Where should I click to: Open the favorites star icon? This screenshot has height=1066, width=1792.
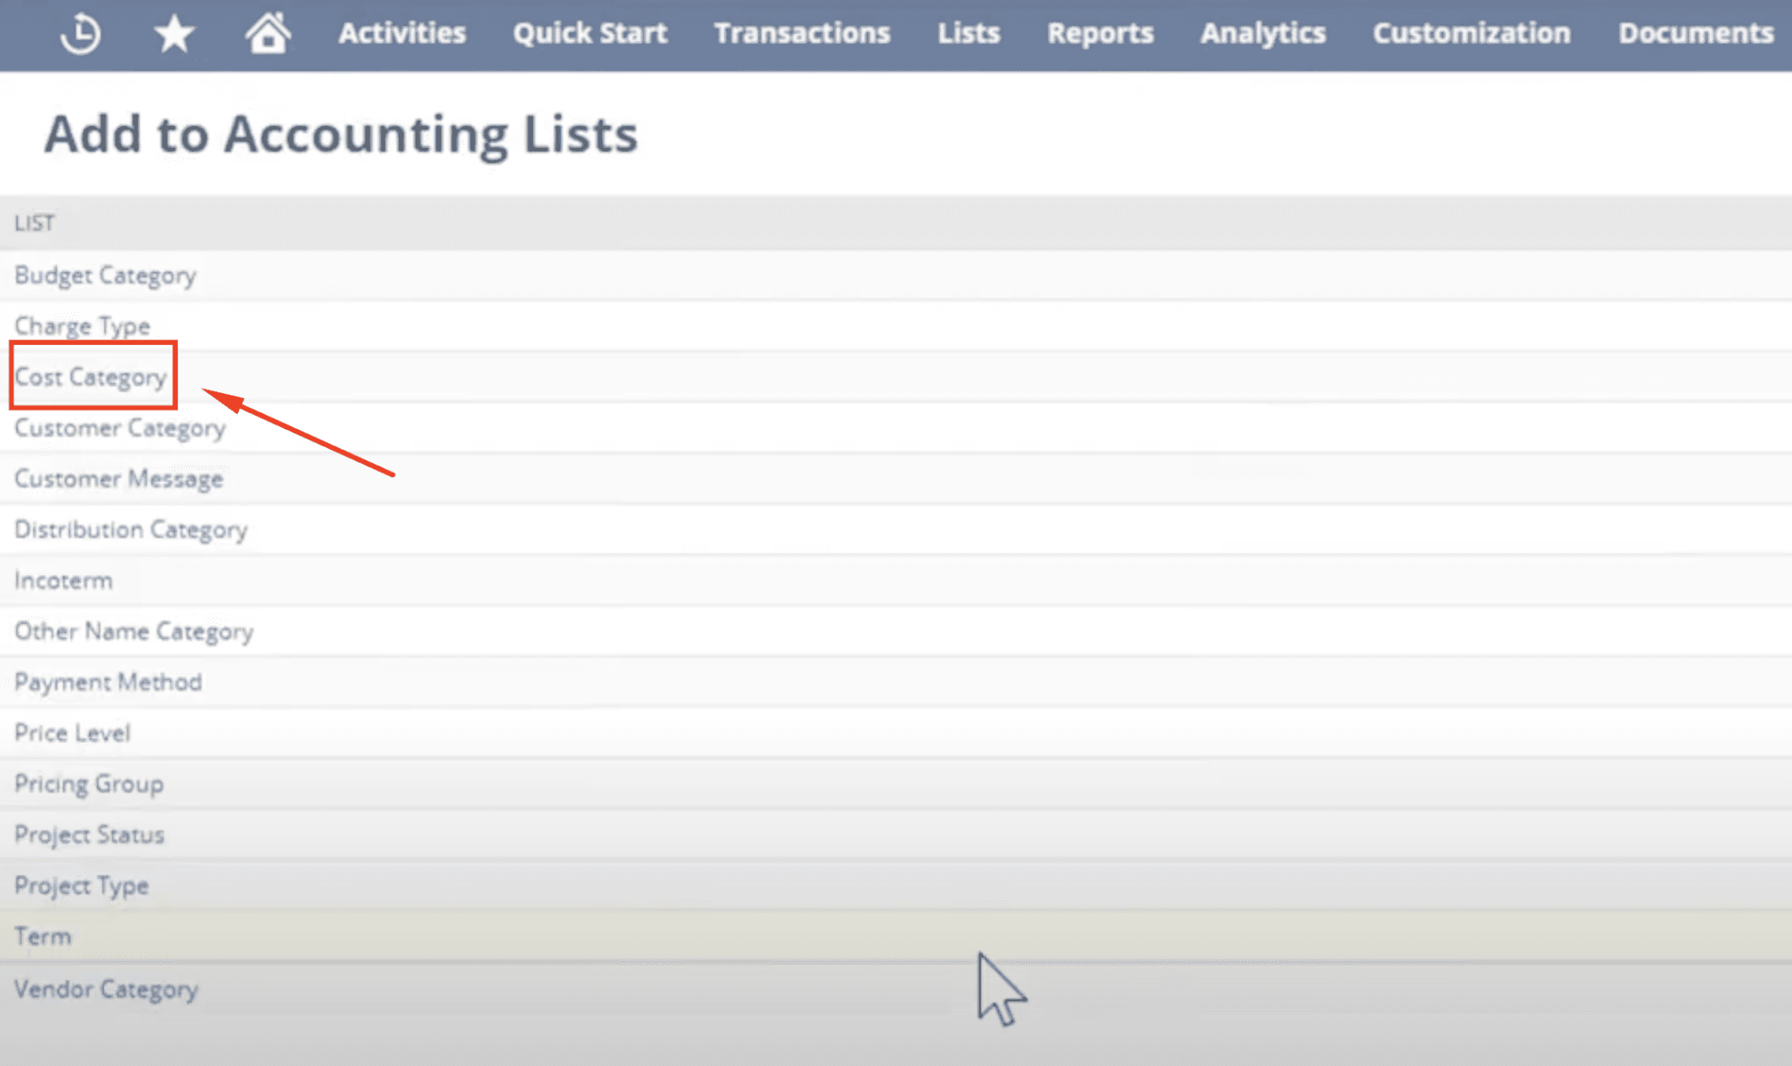[x=173, y=33]
